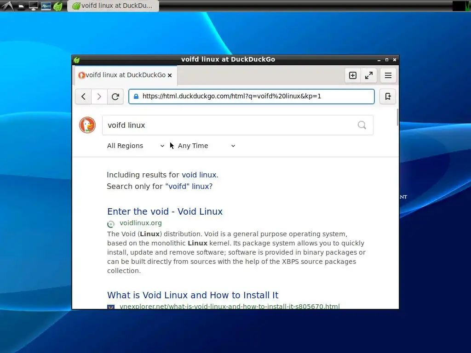Open the system main menu in taskbar
471x353 pixels.
coord(7,6)
